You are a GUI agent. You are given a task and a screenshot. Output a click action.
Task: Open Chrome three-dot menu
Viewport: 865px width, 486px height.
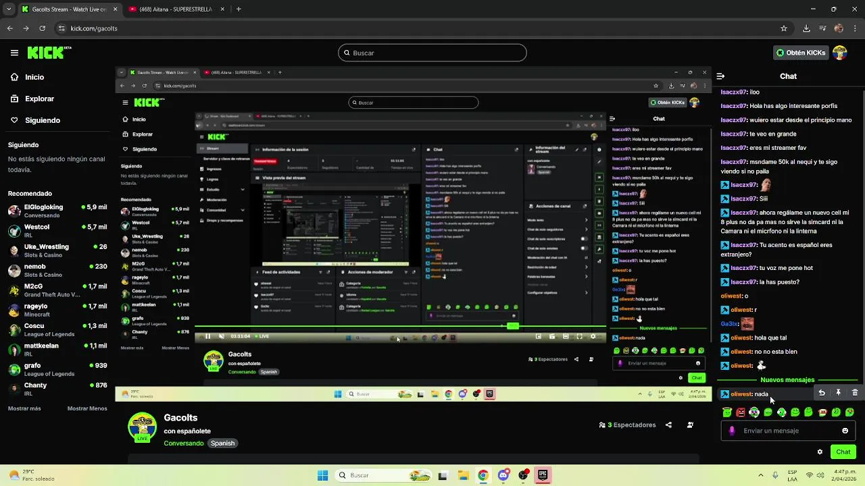[x=855, y=28]
